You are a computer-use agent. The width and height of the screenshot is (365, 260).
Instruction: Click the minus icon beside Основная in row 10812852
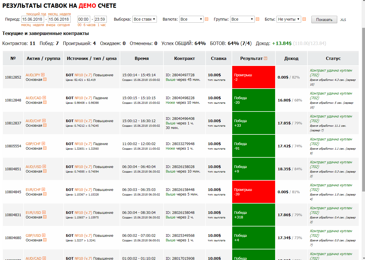click(45, 79)
